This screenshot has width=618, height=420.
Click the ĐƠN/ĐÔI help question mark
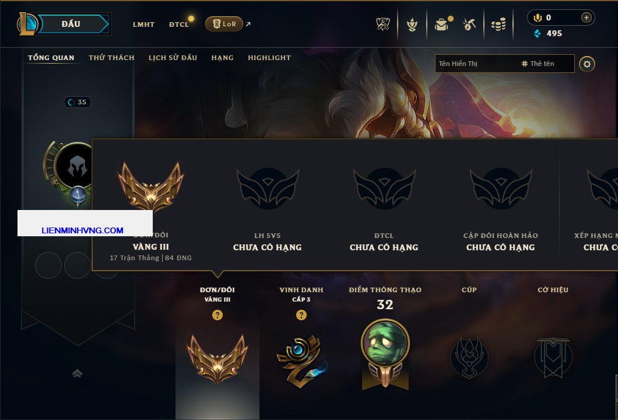pos(217,315)
